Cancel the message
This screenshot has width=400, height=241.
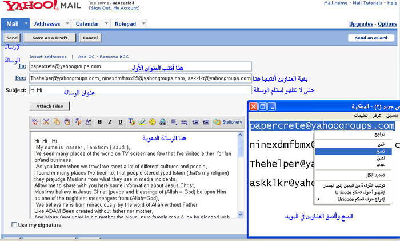tap(90, 38)
